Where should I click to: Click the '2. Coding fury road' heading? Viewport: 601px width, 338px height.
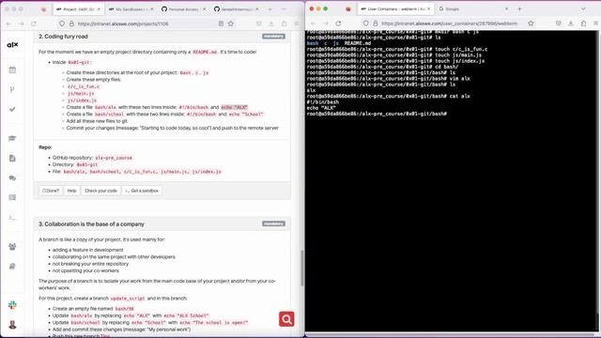(x=63, y=37)
